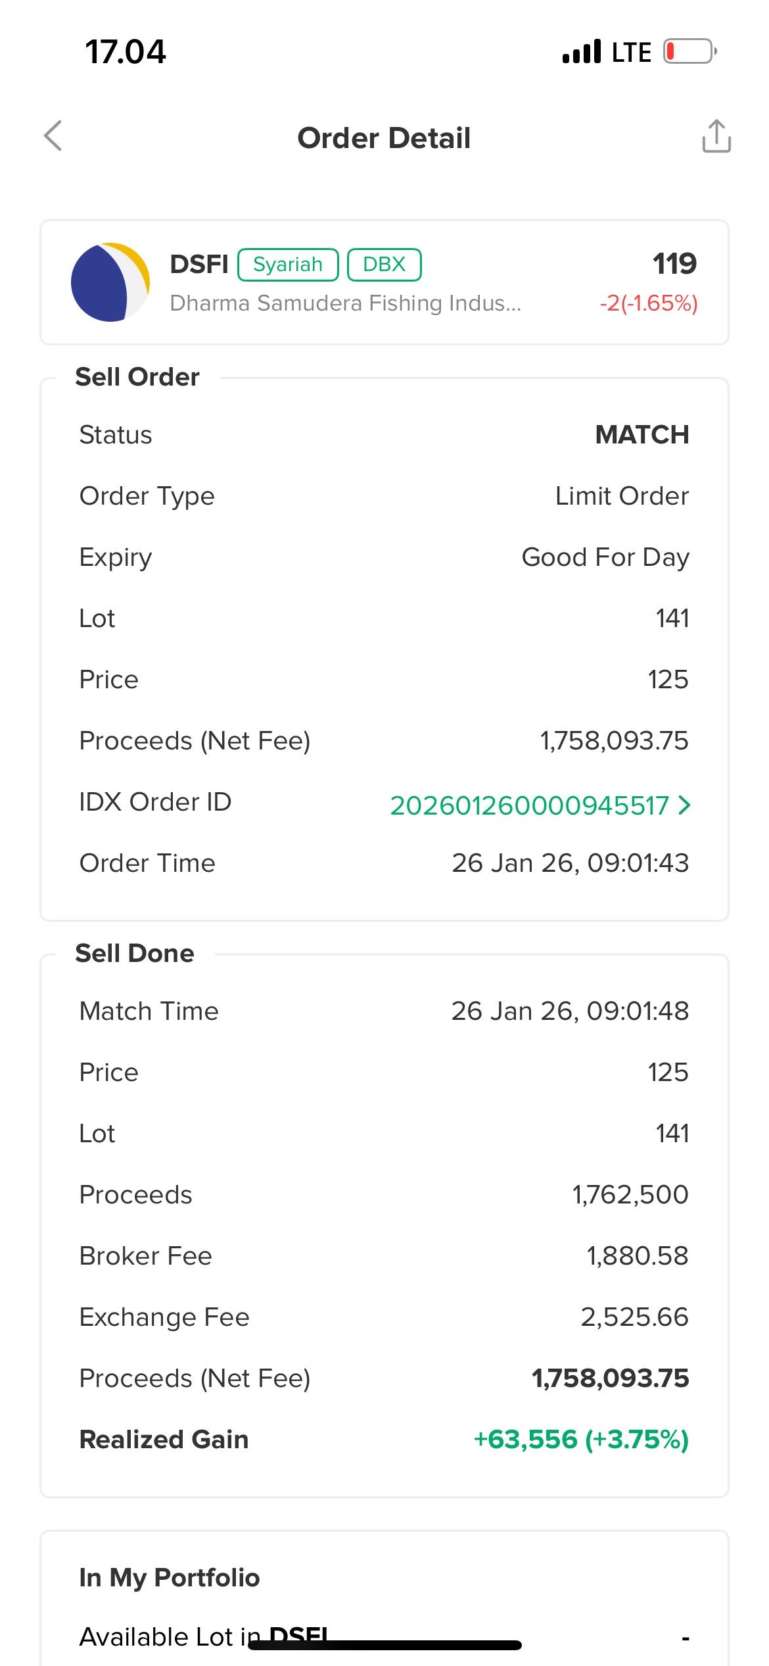Tap the In My Portfolio heading
The height and width of the screenshot is (1666, 769).
(170, 1578)
